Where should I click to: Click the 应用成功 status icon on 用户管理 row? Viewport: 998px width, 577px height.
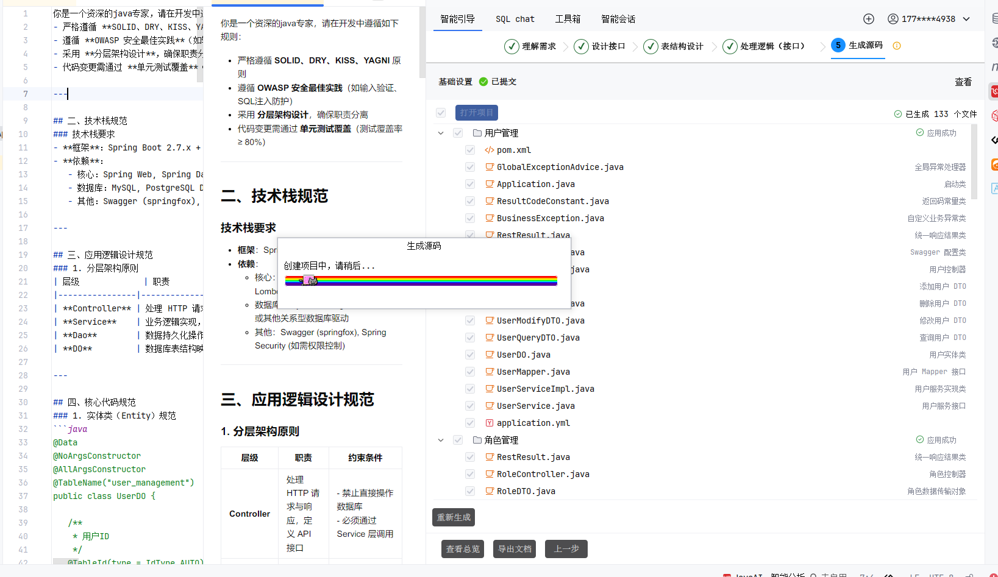[x=920, y=132]
